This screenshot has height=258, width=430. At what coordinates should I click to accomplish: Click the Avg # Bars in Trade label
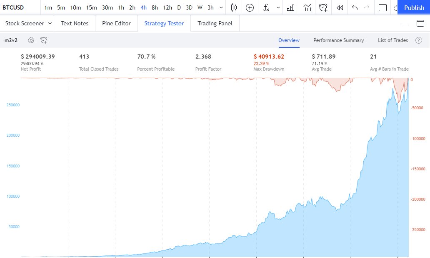click(389, 69)
